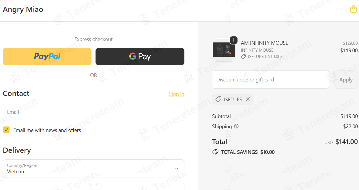Click the AM INFINITY MOUSE product name
The image size is (359, 190).
[264, 43]
